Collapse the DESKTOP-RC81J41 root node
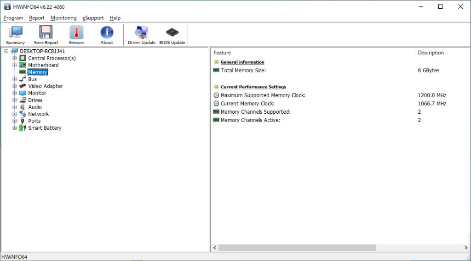The width and height of the screenshot is (471, 261). 6,51
